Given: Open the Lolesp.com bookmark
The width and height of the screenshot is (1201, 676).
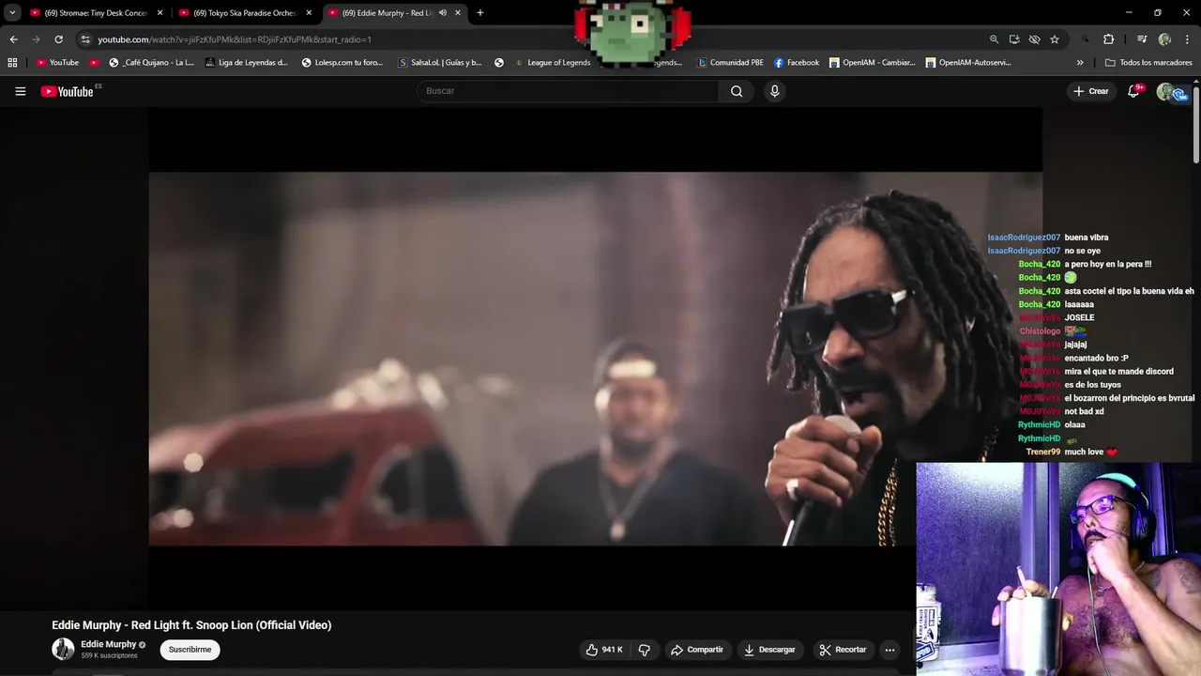Looking at the screenshot, I should coord(342,63).
